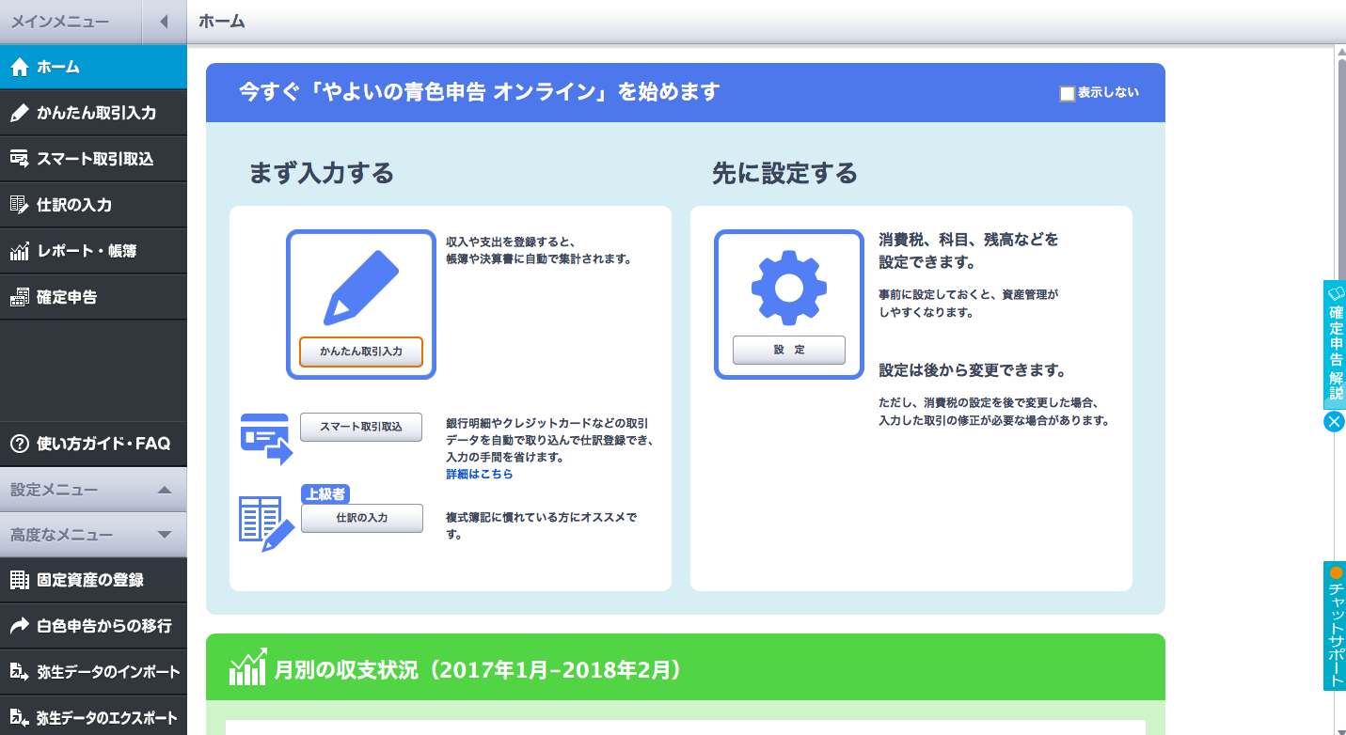The width and height of the screenshot is (1346, 735).
Task: Open the 確定申告解説 side tab
Action: click(x=1335, y=344)
